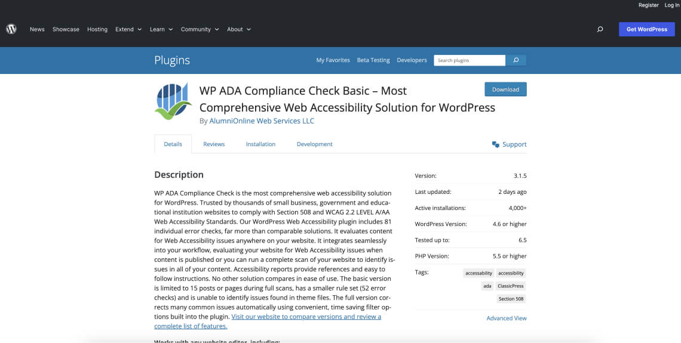Click the Support speech bubble icon
Screen dimensions: 681x343
tap(495, 144)
